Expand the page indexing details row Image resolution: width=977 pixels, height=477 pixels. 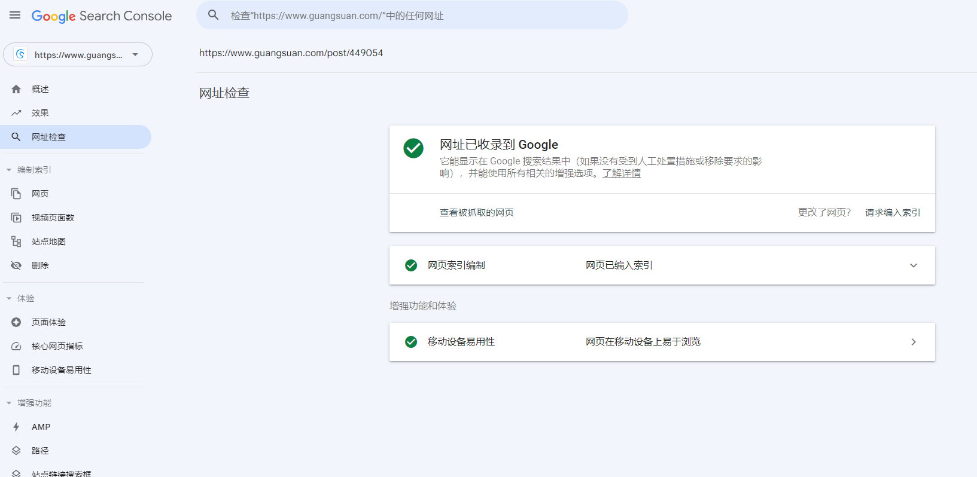point(913,265)
